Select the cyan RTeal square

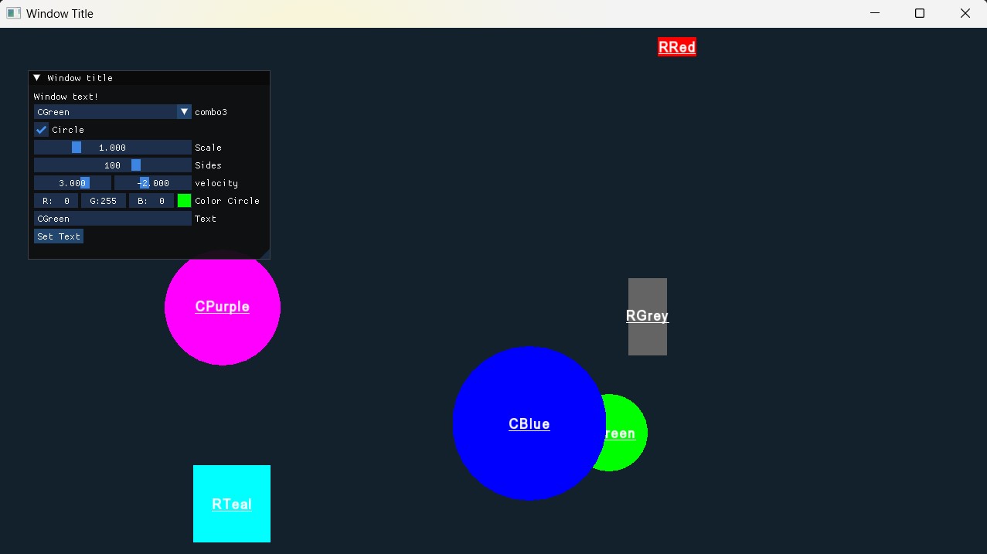tap(232, 504)
